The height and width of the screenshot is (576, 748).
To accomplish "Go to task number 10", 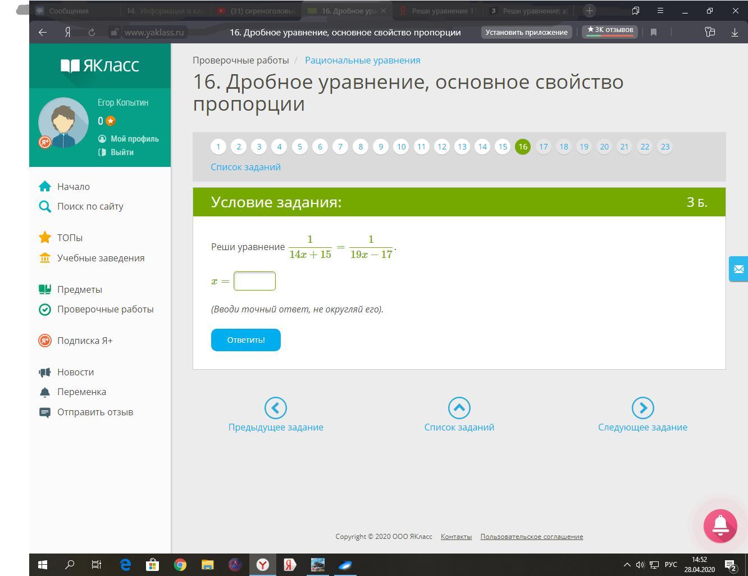I will [401, 147].
